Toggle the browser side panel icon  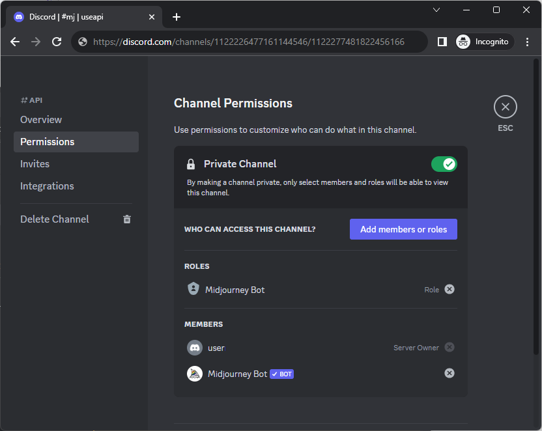click(x=442, y=42)
